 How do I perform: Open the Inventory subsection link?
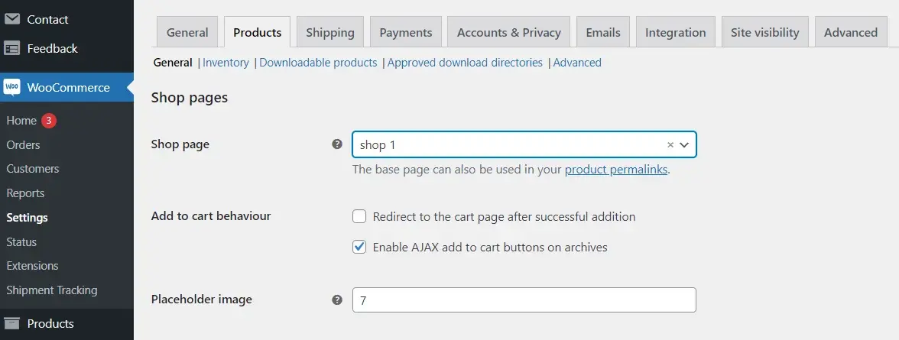pyautogui.click(x=226, y=63)
